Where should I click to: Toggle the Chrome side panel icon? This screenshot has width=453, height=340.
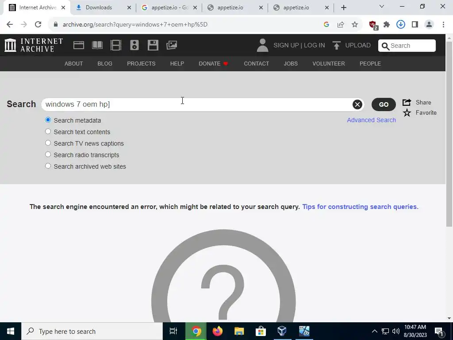click(415, 25)
